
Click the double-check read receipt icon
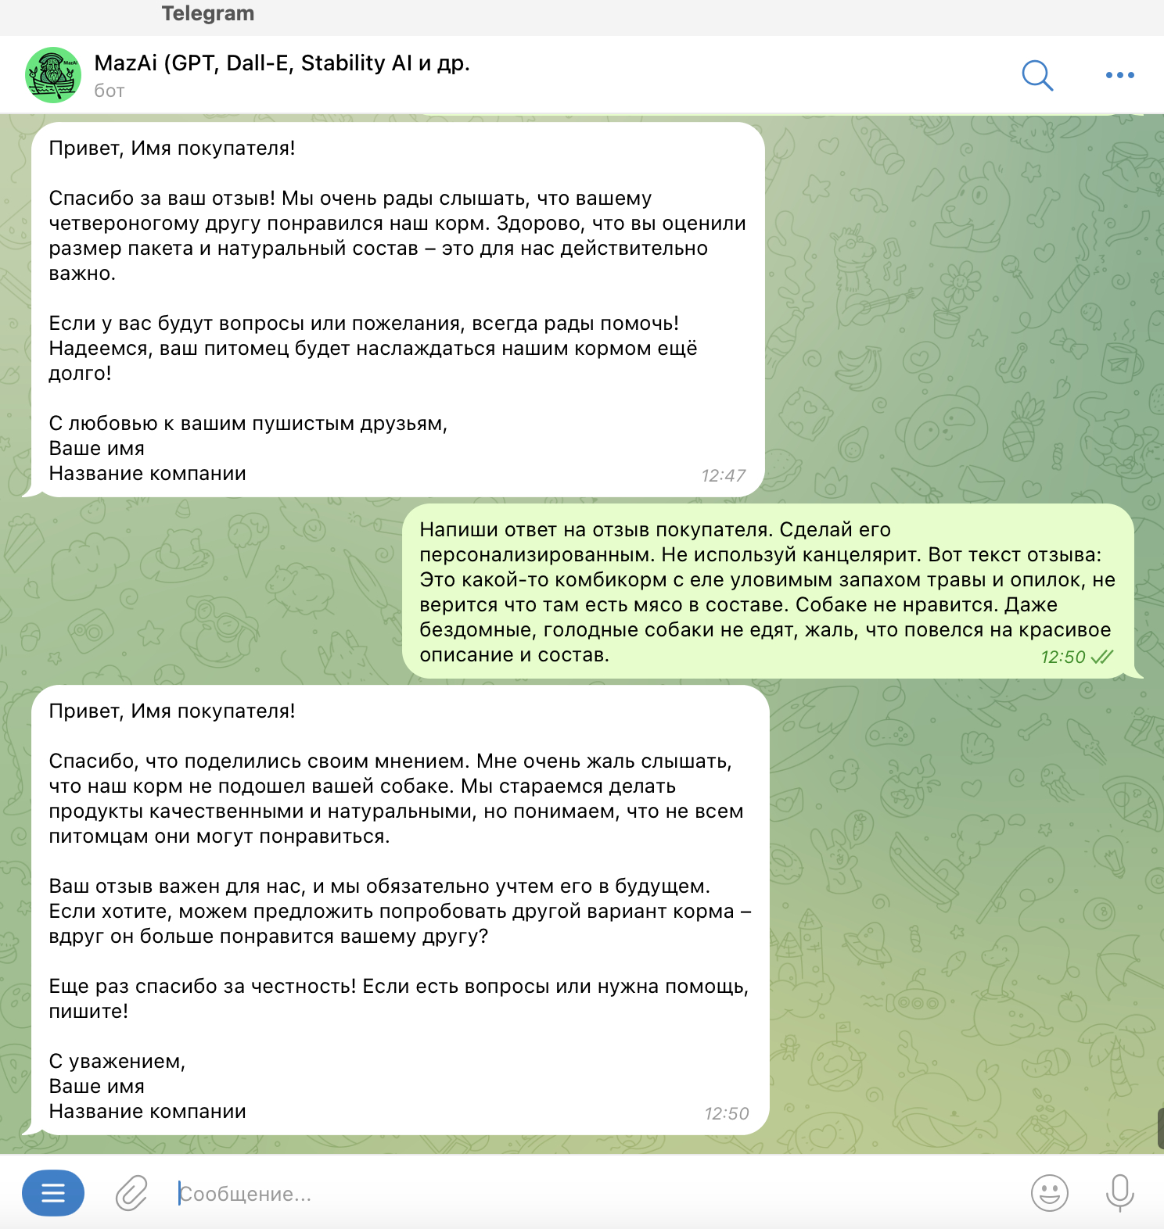[x=1101, y=657]
